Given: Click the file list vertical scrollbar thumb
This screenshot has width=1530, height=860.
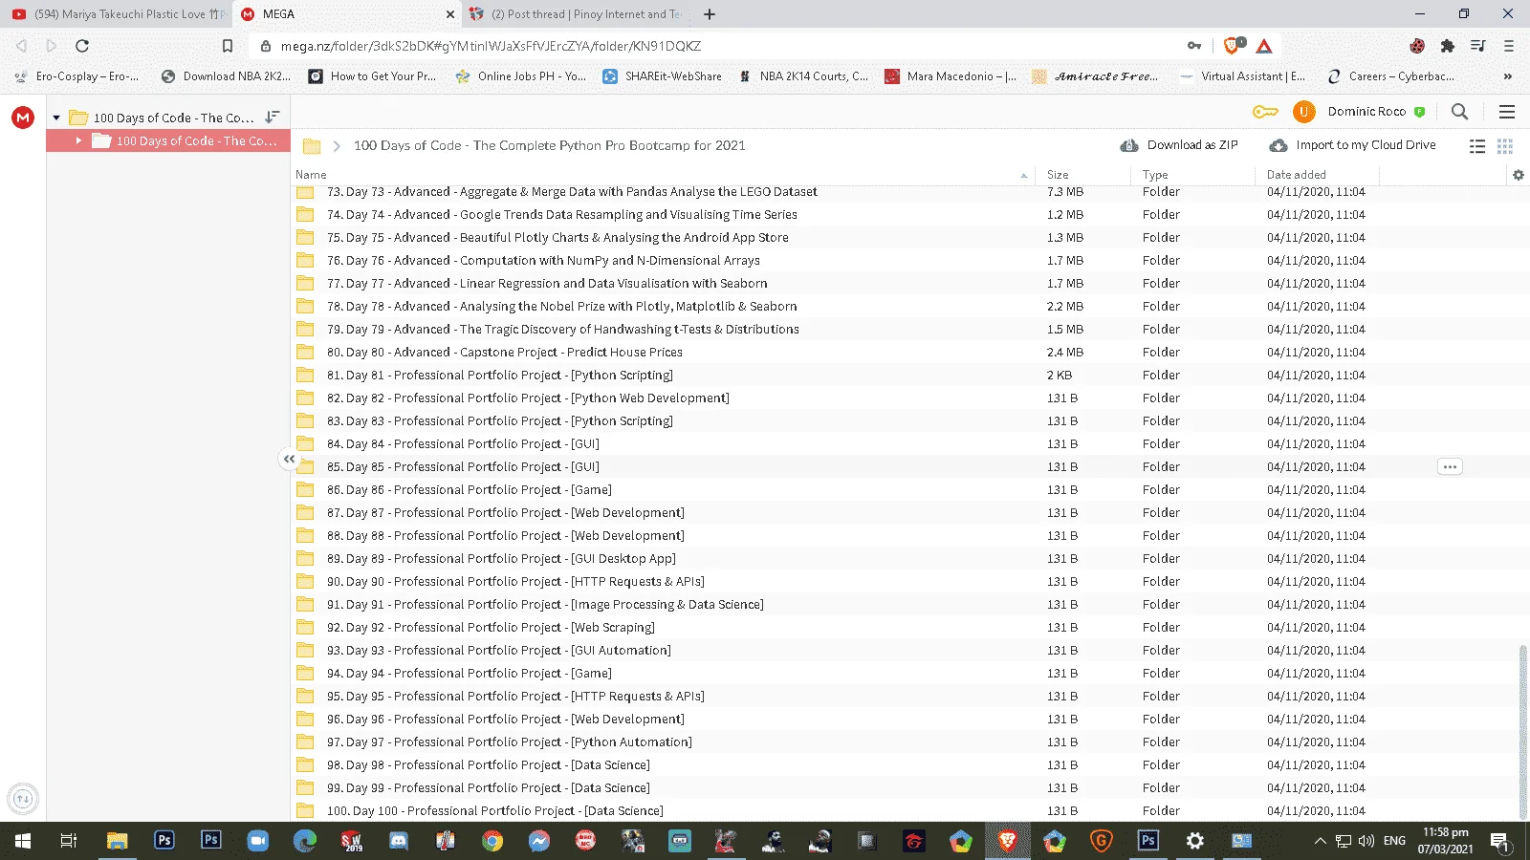Looking at the screenshot, I should [x=1523, y=731].
